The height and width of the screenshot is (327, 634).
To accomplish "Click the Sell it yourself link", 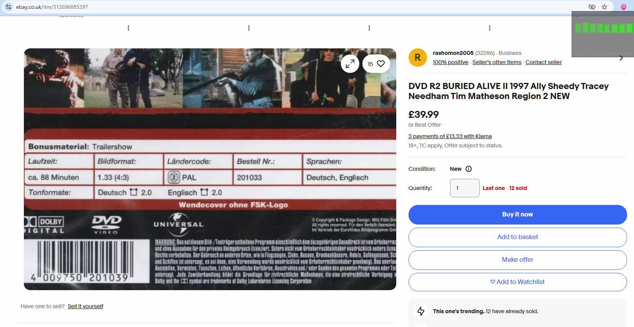I will pyautogui.click(x=85, y=306).
